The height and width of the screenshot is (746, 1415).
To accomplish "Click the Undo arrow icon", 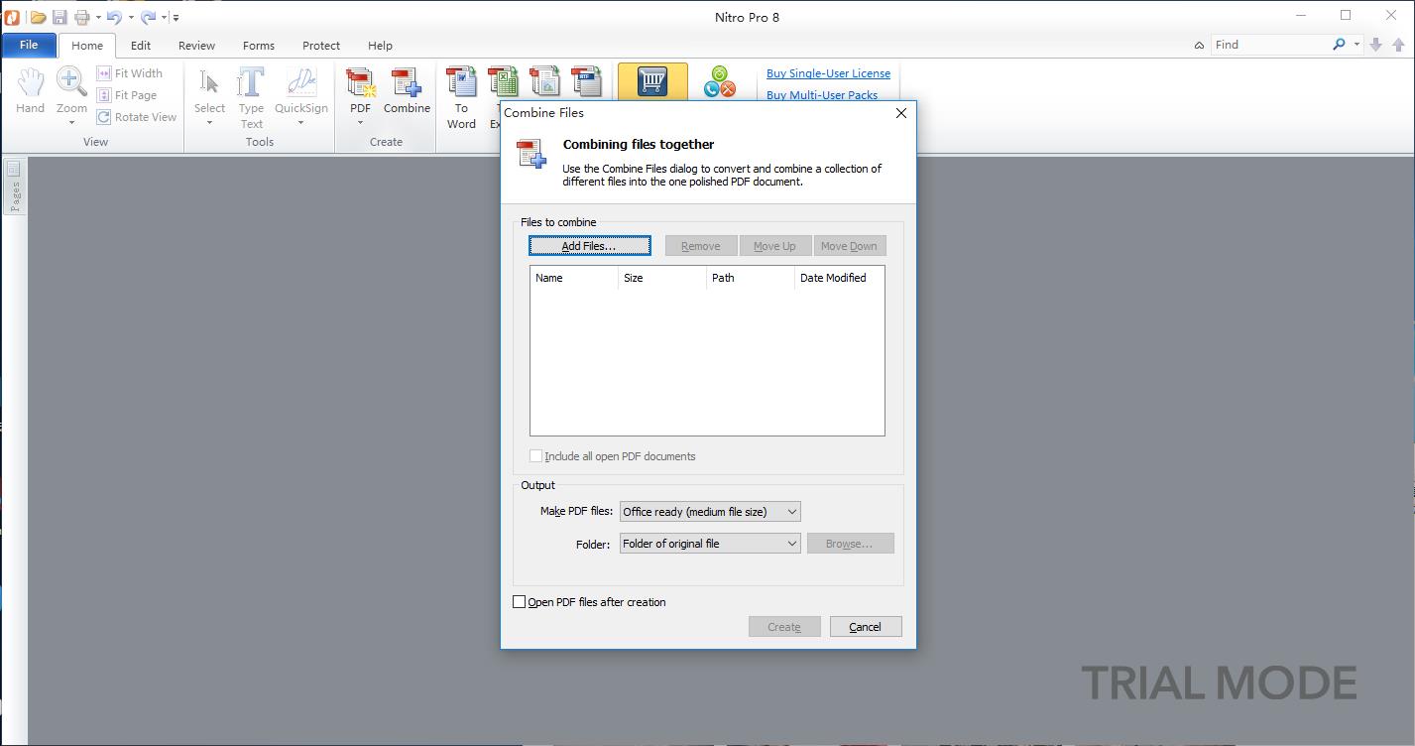I will [x=114, y=17].
